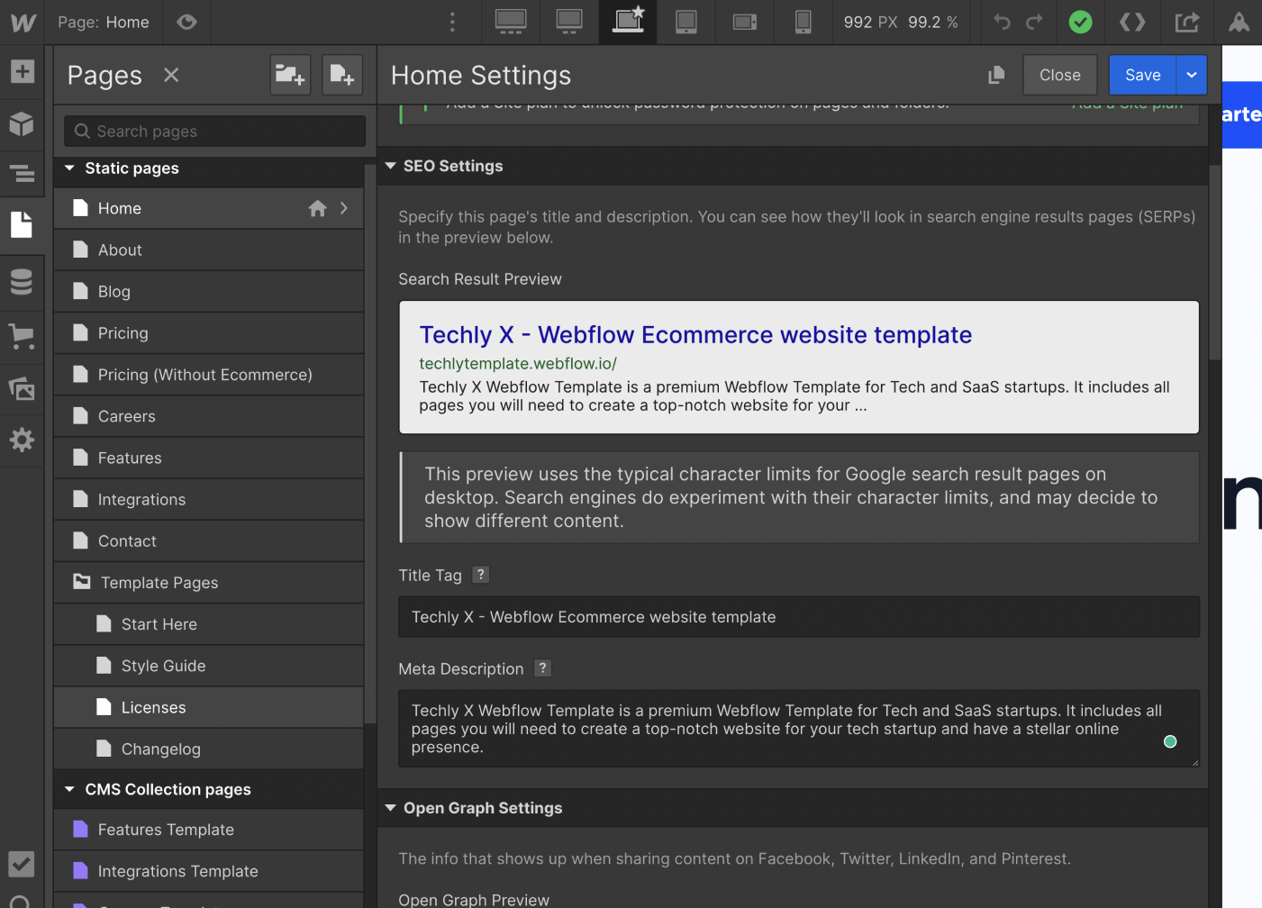The image size is (1262, 908).
Task: Click the Title Tag help icon
Action: click(x=481, y=575)
